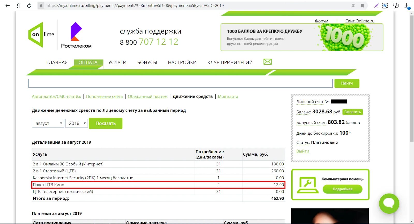Click the Показать button
The width and height of the screenshot is (414, 224).
tap(106, 123)
